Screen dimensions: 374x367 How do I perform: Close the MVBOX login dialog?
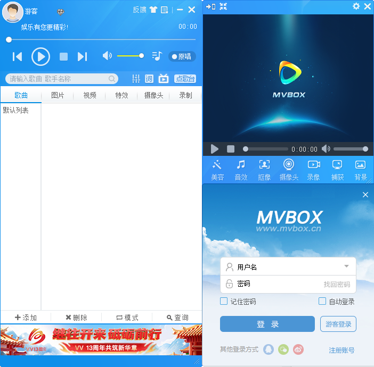pos(365,195)
